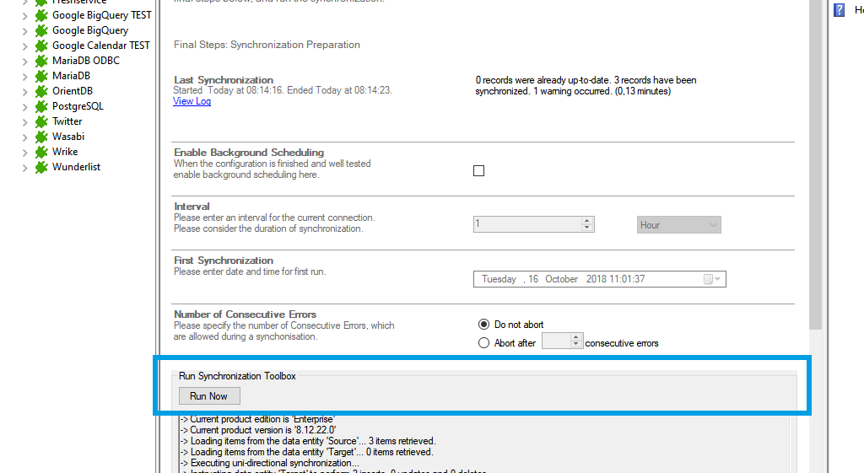Click the help question mark icon
864x473 pixels.
839,10
